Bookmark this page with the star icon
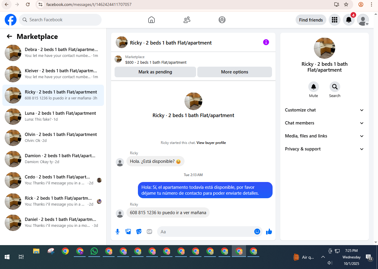The height and width of the screenshot is (269, 378). point(346,4)
